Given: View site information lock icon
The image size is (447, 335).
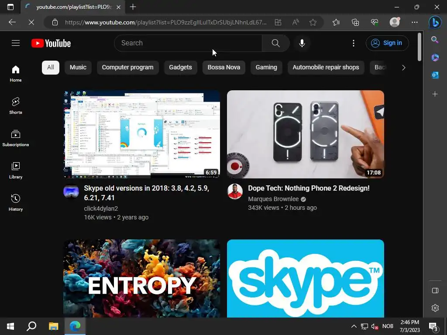Looking at the screenshot, I should click(55, 22).
